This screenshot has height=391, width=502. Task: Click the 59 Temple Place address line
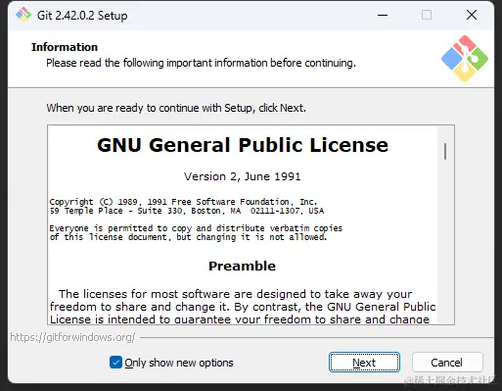point(187,211)
